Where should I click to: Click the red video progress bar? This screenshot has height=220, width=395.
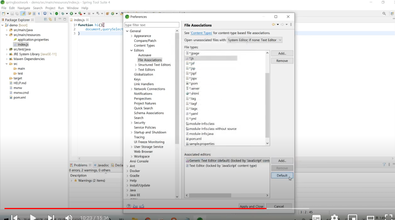pos(135,208)
